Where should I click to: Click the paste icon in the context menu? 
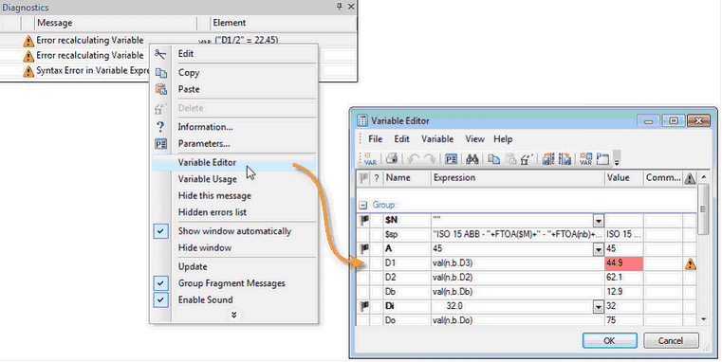click(x=160, y=89)
